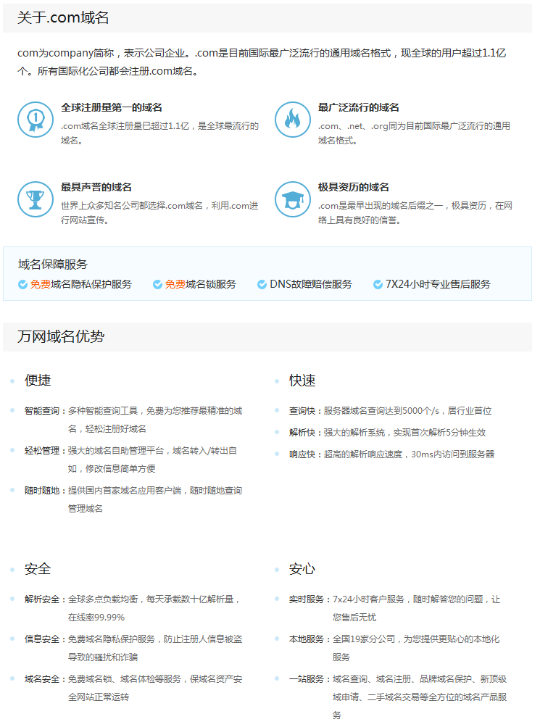Click the 快速 advantage heading
The image size is (540, 727).
303,381
